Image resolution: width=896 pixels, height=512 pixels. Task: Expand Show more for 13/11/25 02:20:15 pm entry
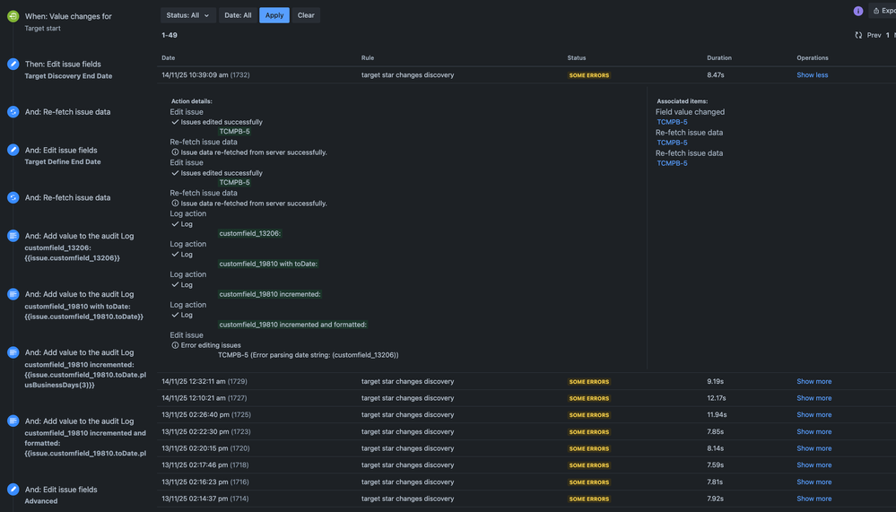tap(813, 448)
